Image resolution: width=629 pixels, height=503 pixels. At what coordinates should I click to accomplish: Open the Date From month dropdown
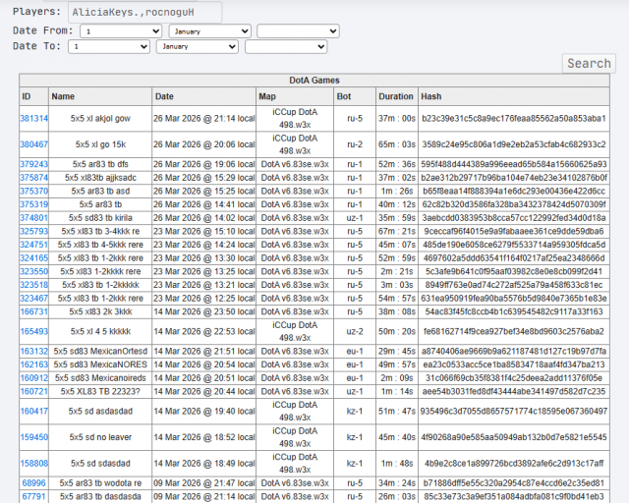click(209, 31)
